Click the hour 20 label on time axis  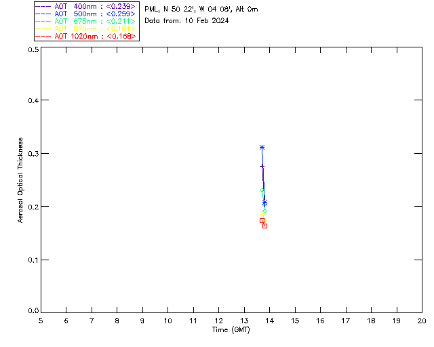tap(422, 321)
